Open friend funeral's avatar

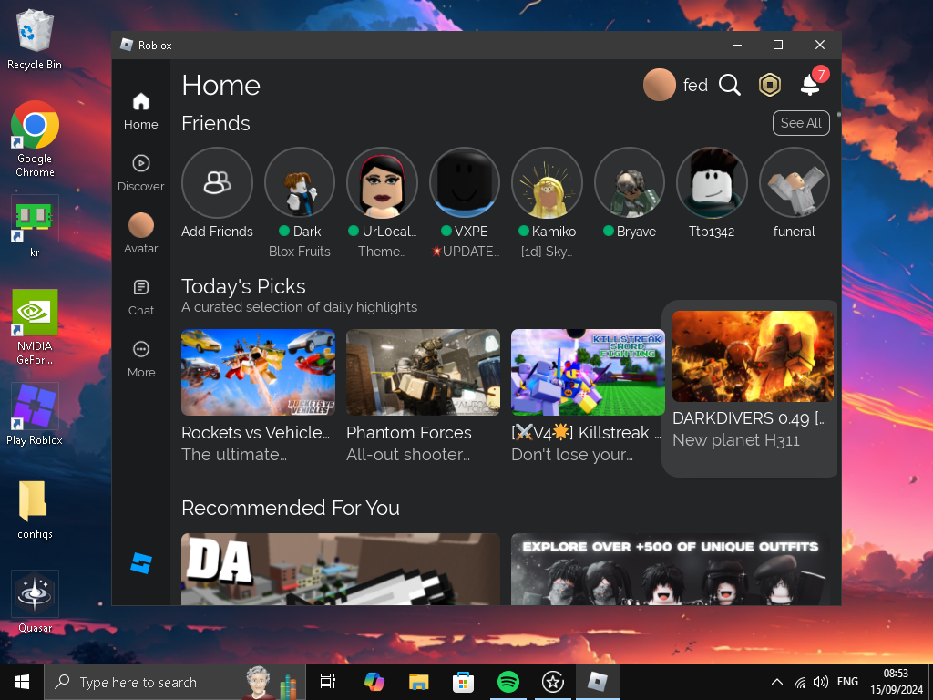[x=795, y=182]
